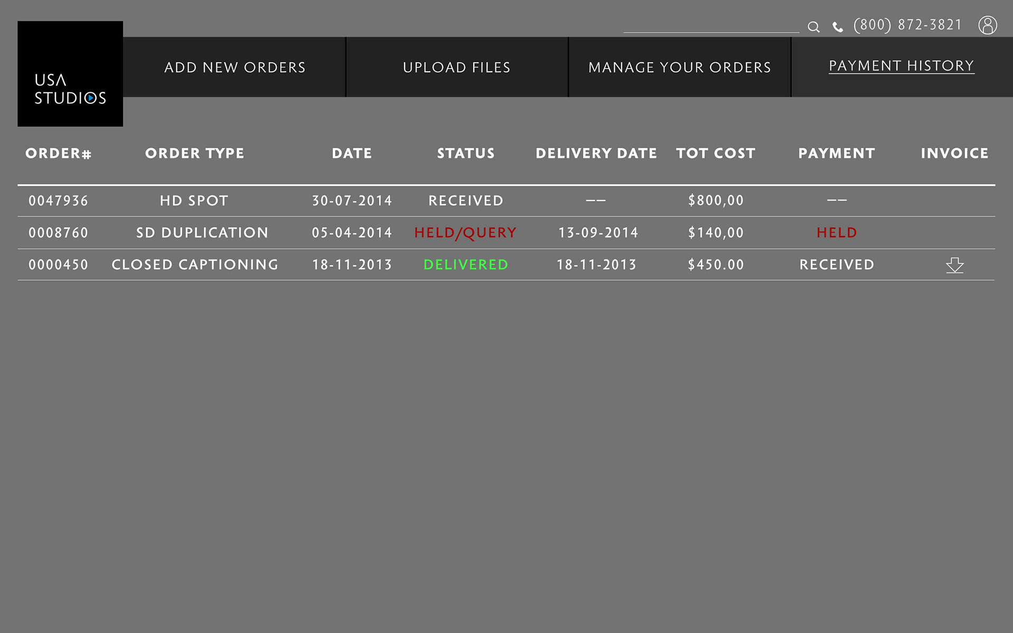Viewport: 1013px width, 633px height.
Task: Select the Payment History tab
Action: click(901, 66)
